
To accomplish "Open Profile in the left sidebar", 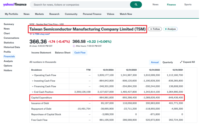I will pyautogui.click(x=7, y=52).
